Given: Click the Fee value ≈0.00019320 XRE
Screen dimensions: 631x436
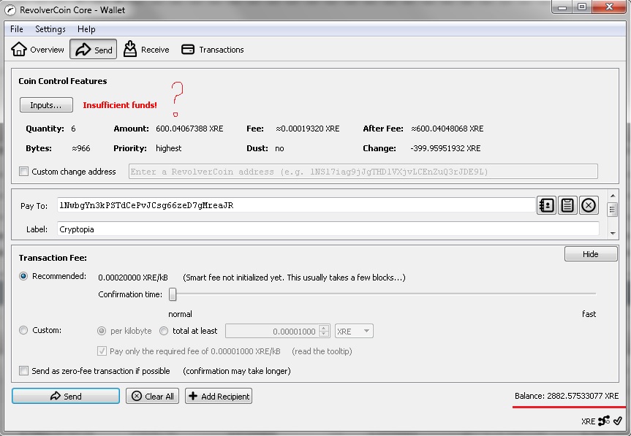Looking at the screenshot, I should 308,129.
